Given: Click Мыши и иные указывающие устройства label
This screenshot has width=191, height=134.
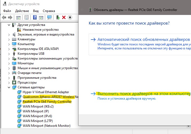Looking at the screenshot, I should pyautogui.click(x=48, y=68).
